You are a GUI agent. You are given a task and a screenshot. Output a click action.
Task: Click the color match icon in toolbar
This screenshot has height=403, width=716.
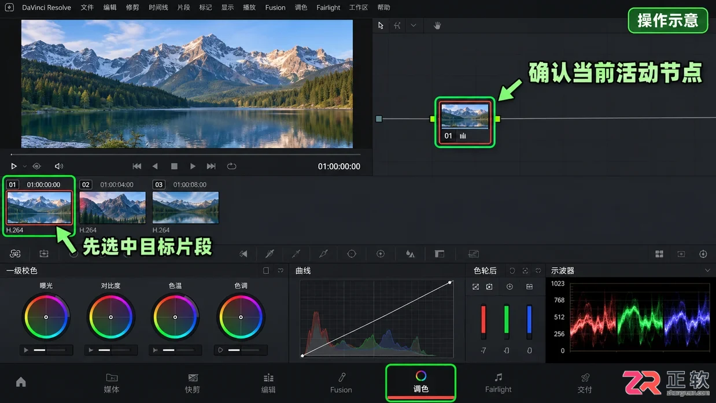pos(44,254)
